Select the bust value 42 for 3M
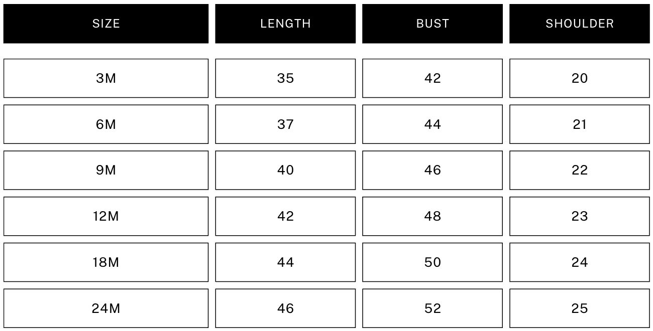 pyautogui.click(x=432, y=78)
